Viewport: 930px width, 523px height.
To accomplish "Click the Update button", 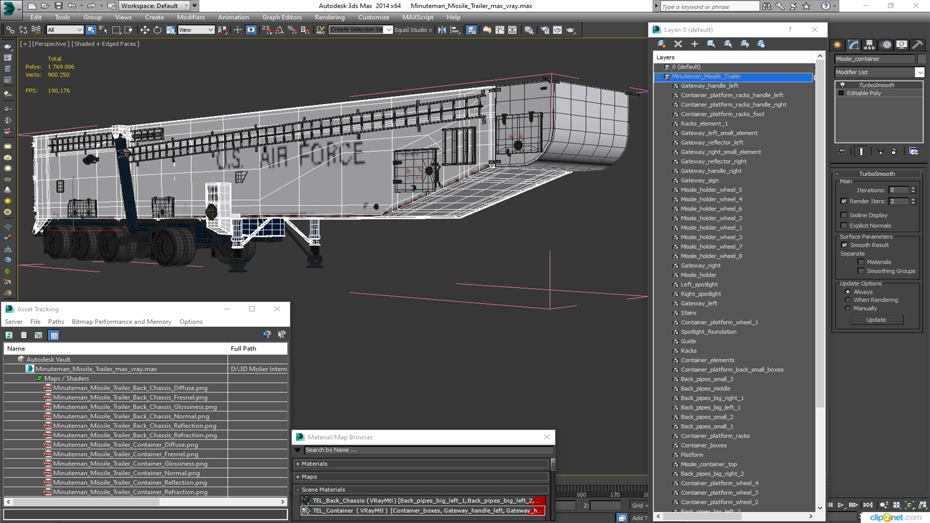I will tap(876, 320).
